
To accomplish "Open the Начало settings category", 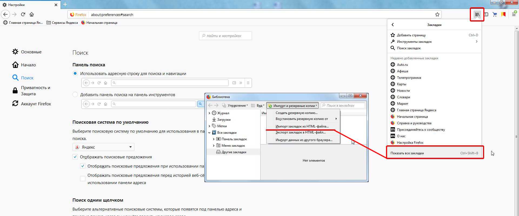I will click(24, 65).
